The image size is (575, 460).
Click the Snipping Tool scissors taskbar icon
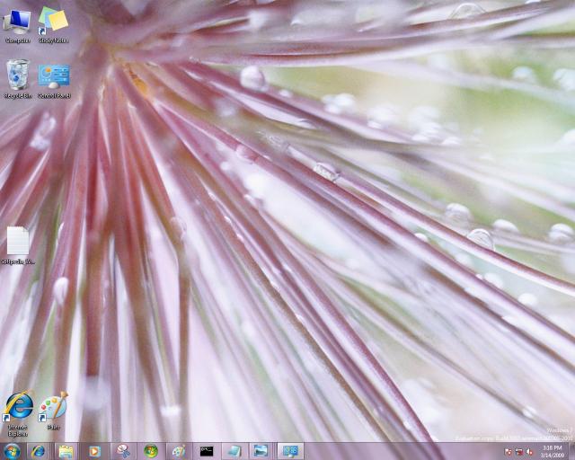click(x=123, y=450)
